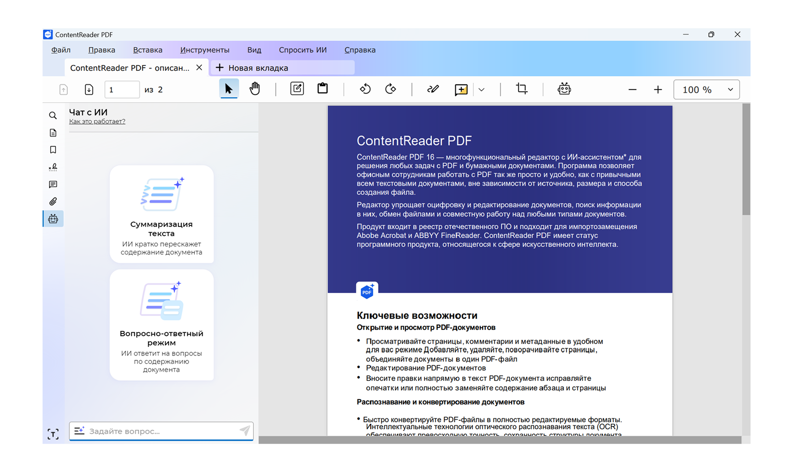The height and width of the screenshot is (472, 793).
Task: Open the Bookmarks panel
Action: [53, 150]
